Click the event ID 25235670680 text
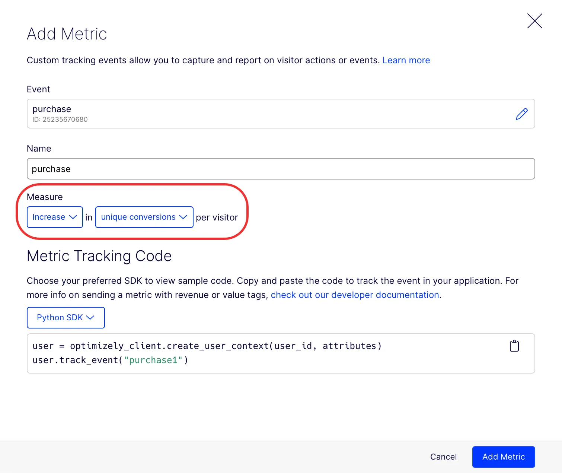Viewport: 562px width, 473px height. point(60,120)
